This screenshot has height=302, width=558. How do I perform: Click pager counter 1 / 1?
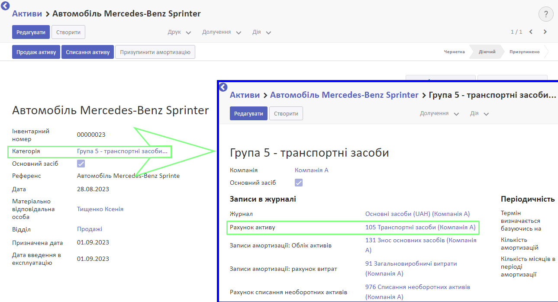point(516,32)
